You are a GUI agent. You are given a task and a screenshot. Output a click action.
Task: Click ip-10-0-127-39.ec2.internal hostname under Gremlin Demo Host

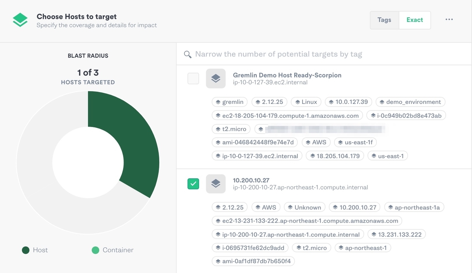pyautogui.click(x=270, y=83)
